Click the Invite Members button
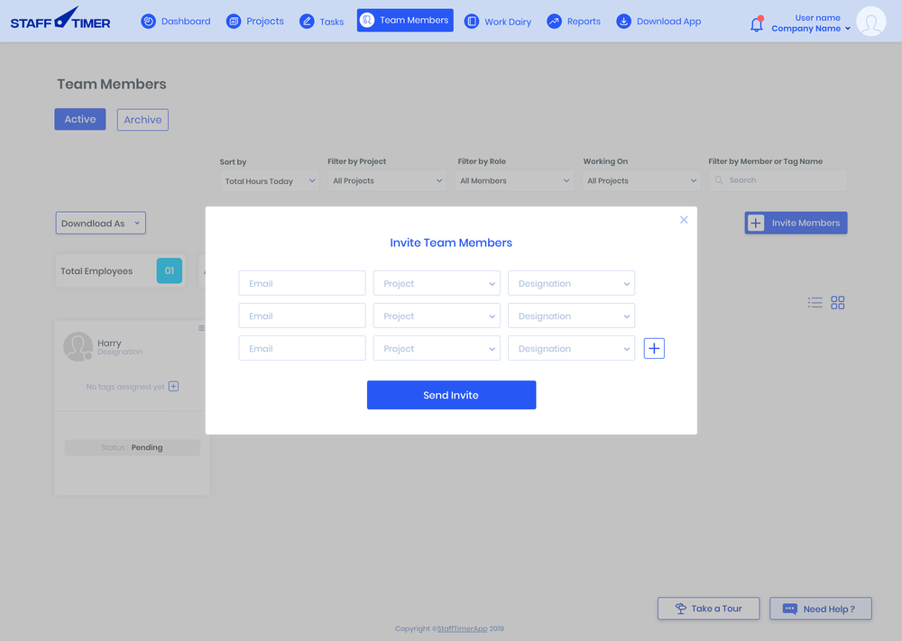The width and height of the screenshot is (902, 641). coord(796,223)
